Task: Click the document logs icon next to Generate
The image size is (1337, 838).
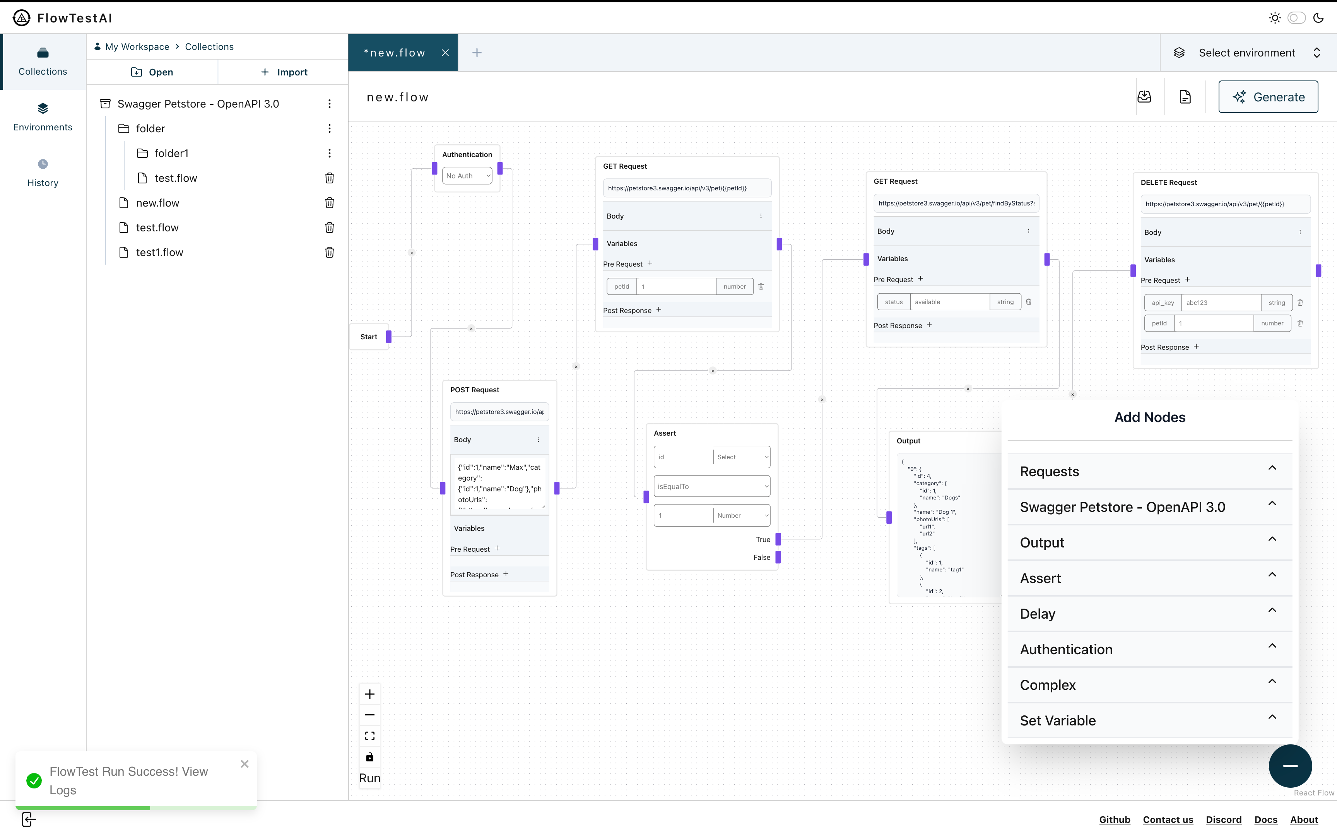Action: click(x=1185, y=97)
